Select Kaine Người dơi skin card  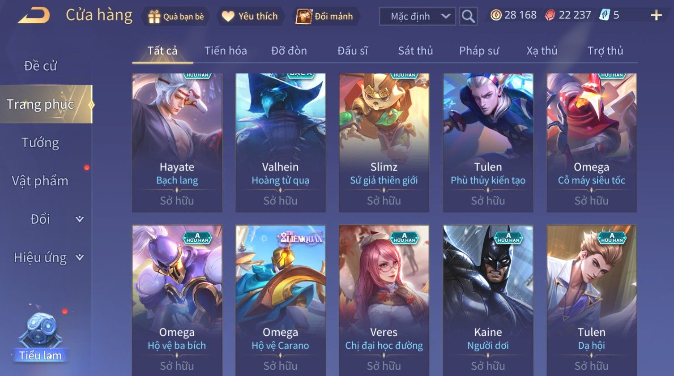(488, 300)
